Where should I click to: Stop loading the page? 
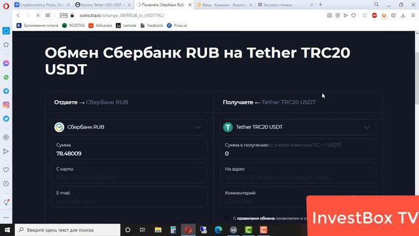click(x=38, y=16)
